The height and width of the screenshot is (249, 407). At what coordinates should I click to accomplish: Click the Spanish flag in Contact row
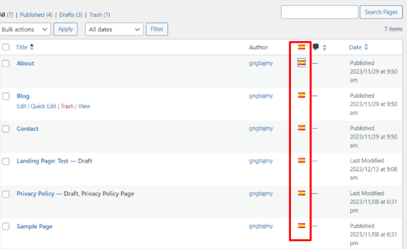(x=301, y=128)
